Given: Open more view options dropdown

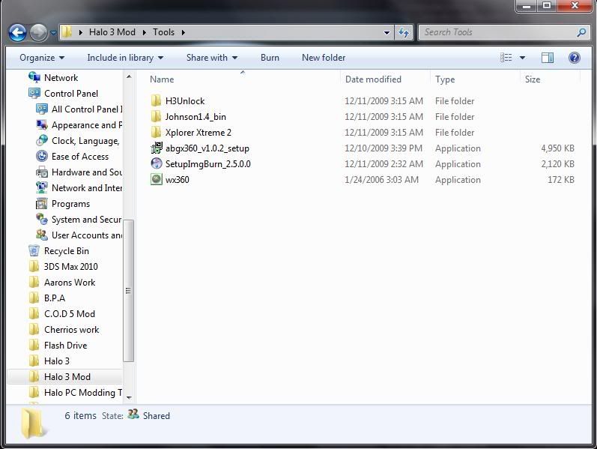Looking at the screenshot, I should coord(522,58).
